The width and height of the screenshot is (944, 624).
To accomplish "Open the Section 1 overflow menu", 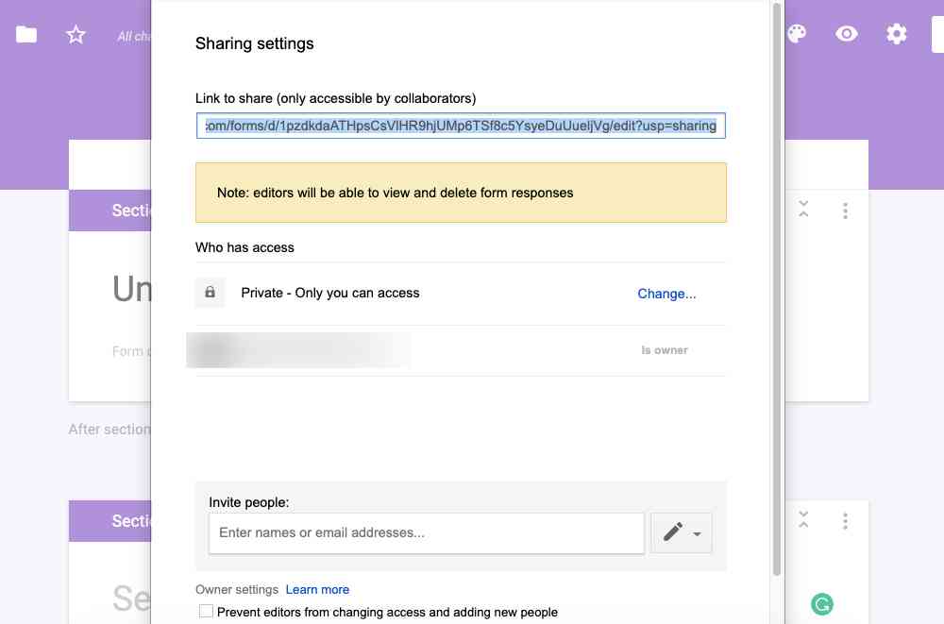I will (x=846, y=211).
